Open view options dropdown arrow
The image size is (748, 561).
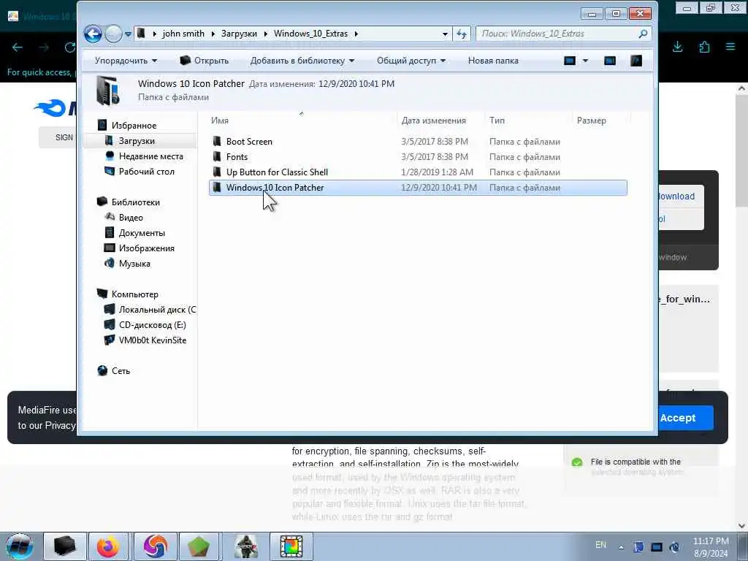(x=585, y=61)
